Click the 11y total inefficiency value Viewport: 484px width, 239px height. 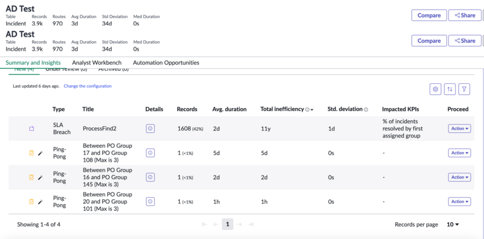[x=266, y=129]
